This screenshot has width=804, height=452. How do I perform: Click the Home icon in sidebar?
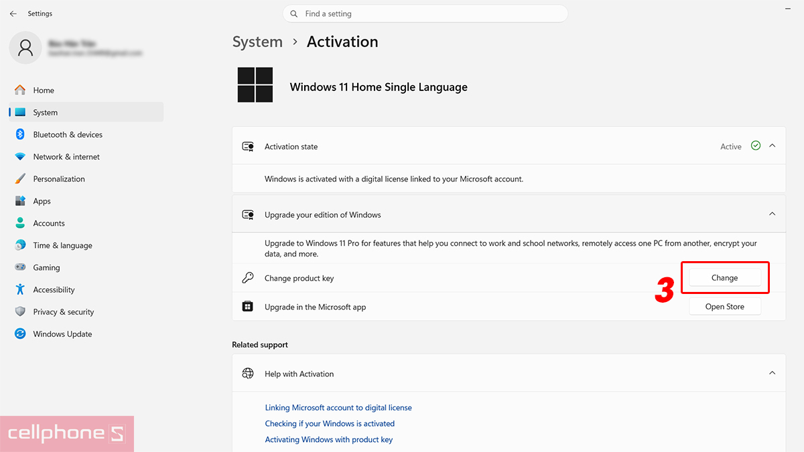(x=20, y=90)
